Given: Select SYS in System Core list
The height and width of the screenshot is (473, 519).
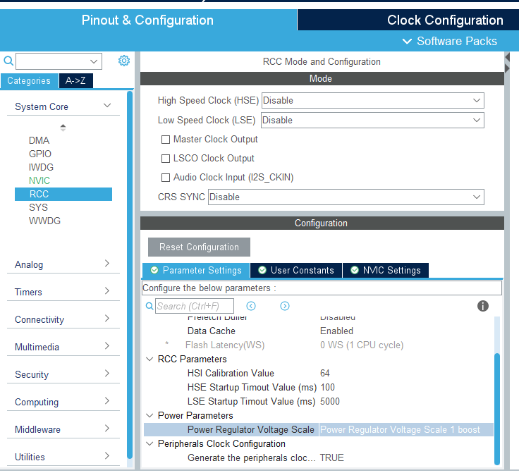Looking at the screenshot, I should [38, 207].
